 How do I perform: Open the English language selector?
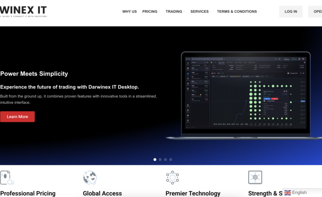[x=302, y=193]
